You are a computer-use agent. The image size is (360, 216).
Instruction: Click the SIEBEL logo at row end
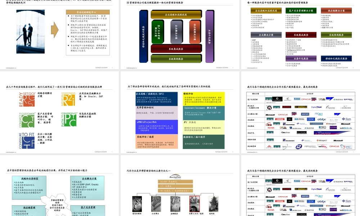pyautogui.click(x=348, y=99)
